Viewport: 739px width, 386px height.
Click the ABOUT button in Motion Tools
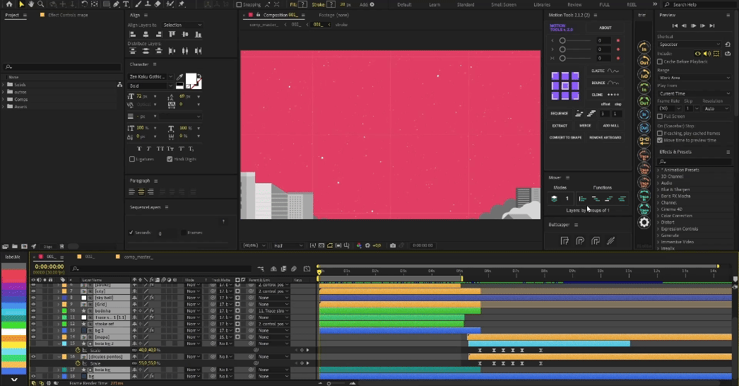point(605,28)
